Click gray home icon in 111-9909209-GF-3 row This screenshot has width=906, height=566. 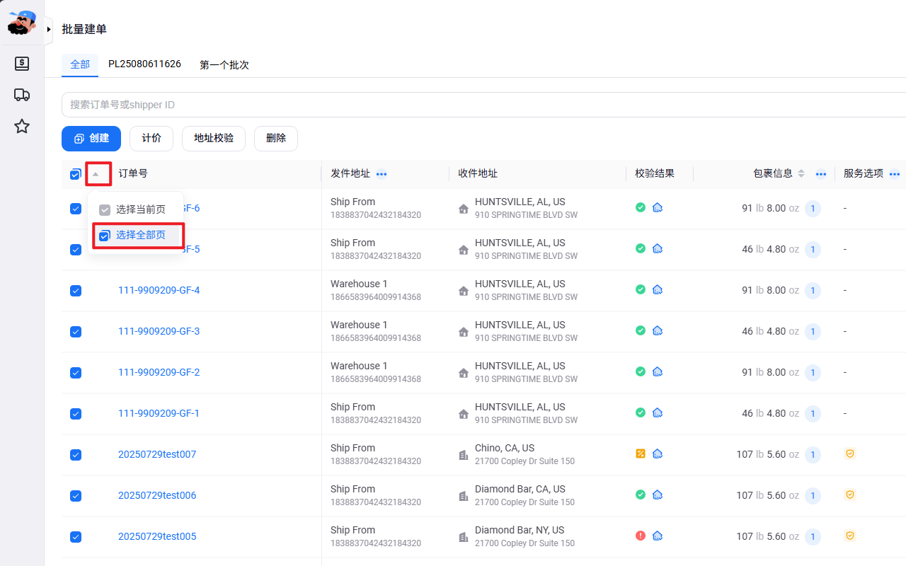(464, 332)
